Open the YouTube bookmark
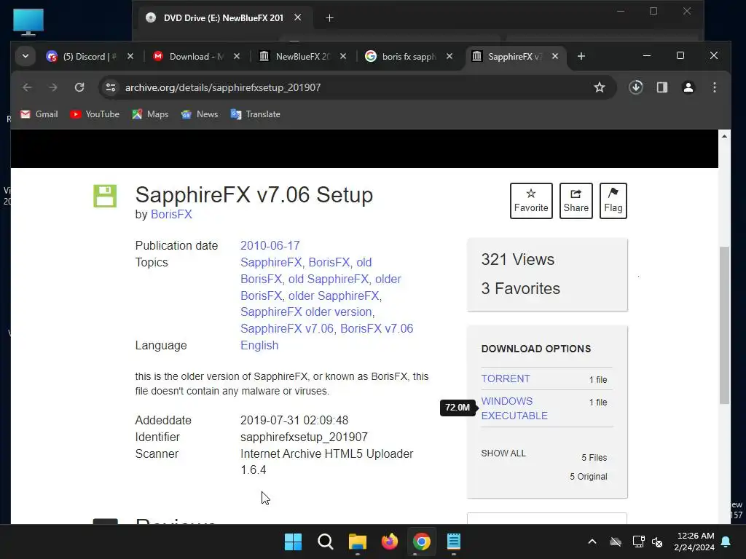Viewport: 746px width, 559px height. 95,114
